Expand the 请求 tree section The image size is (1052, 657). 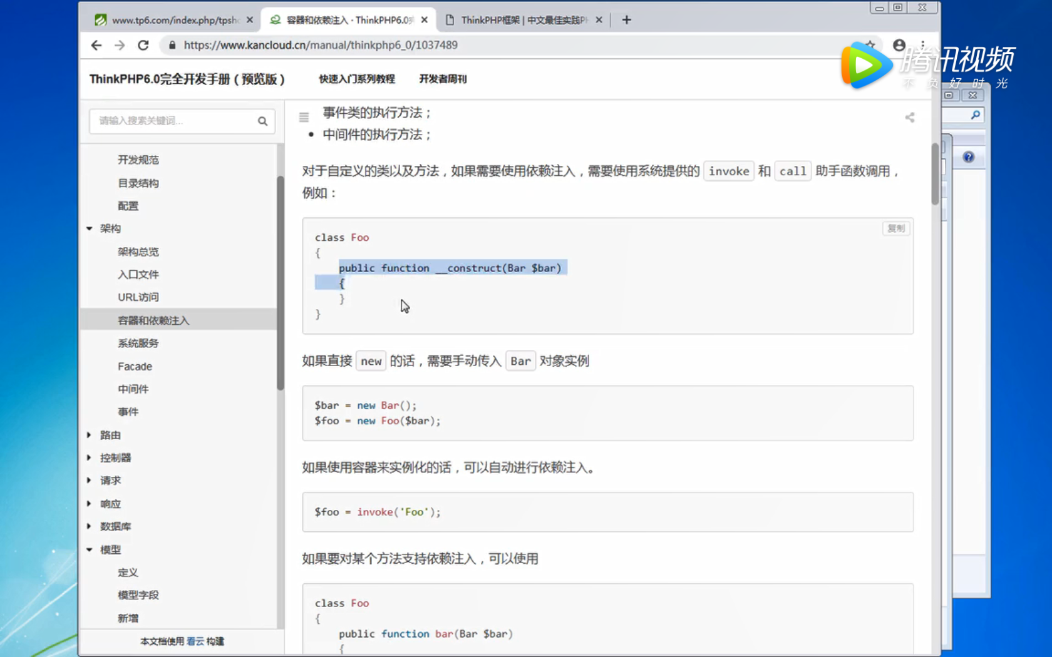pyautogui.click(x=89, y=481)
